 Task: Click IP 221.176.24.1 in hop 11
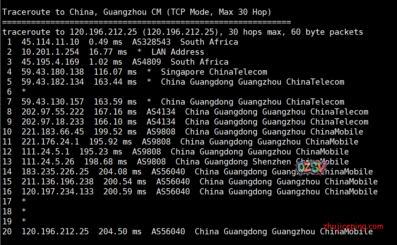[x=50, y=142]
